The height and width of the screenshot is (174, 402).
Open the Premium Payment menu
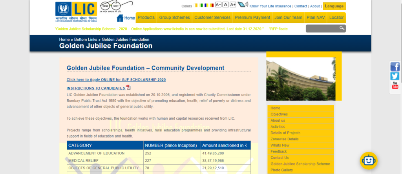252,18
